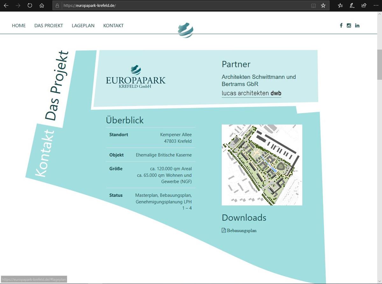Select the rotated Das Projekt tab
Viewport: 382px width, 284px height.
[57, 85]
